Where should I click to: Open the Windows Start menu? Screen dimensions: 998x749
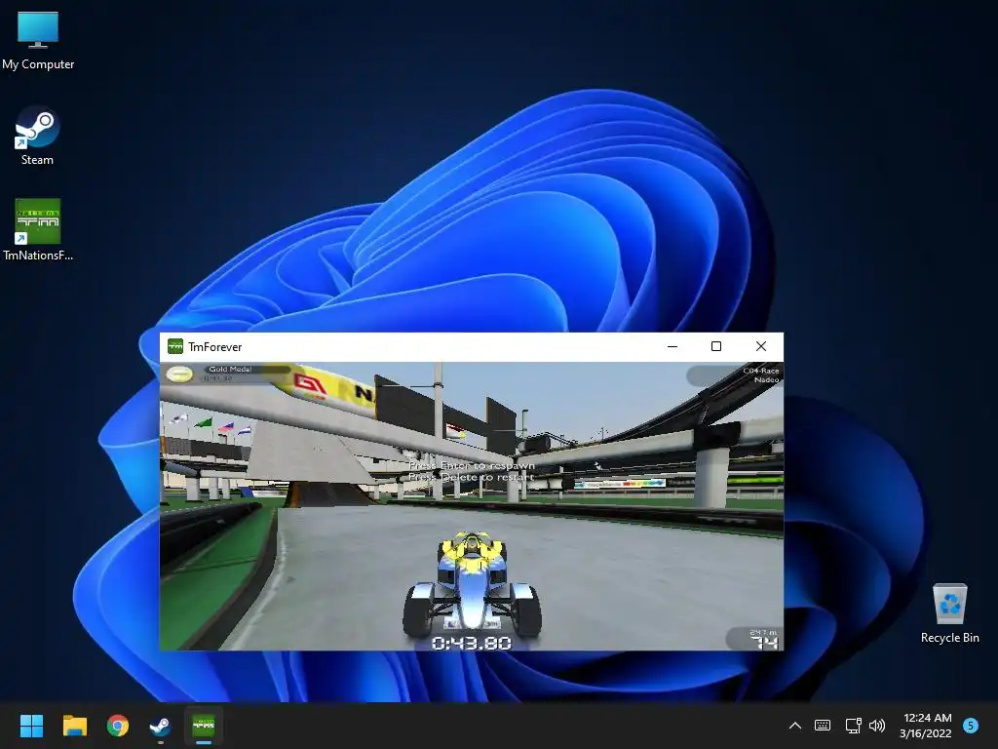31,726
